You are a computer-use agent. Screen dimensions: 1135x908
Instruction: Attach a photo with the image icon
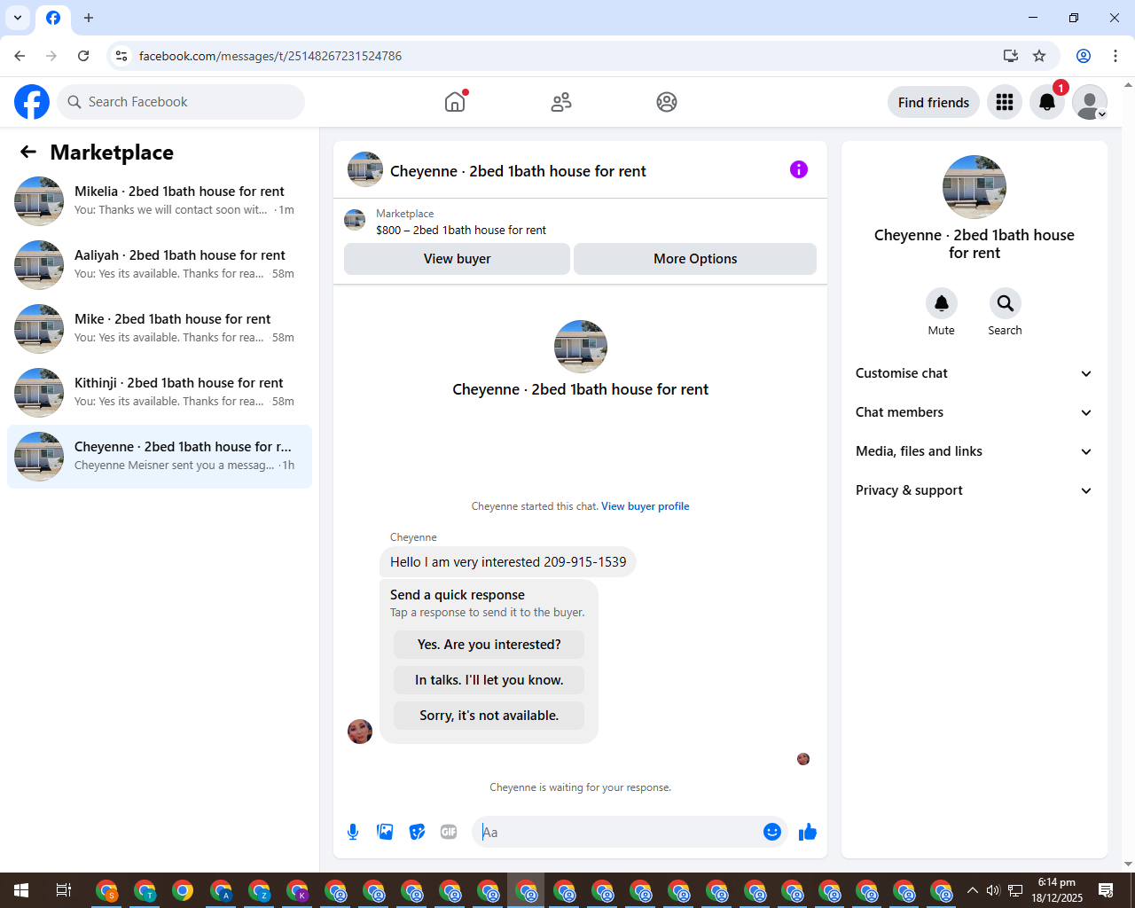[385, 832]
